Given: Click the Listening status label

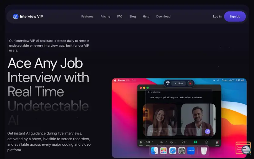Looking at the screenshot, I should (156, 92).
